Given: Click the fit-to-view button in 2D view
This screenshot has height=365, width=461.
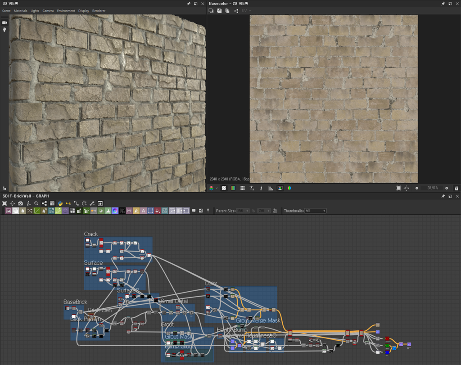Looking at the screenshot, I should [398, 188].
